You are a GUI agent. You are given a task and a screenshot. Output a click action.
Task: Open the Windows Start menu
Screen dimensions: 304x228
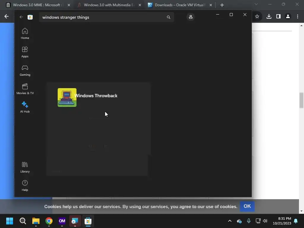[x=9, y=221]
